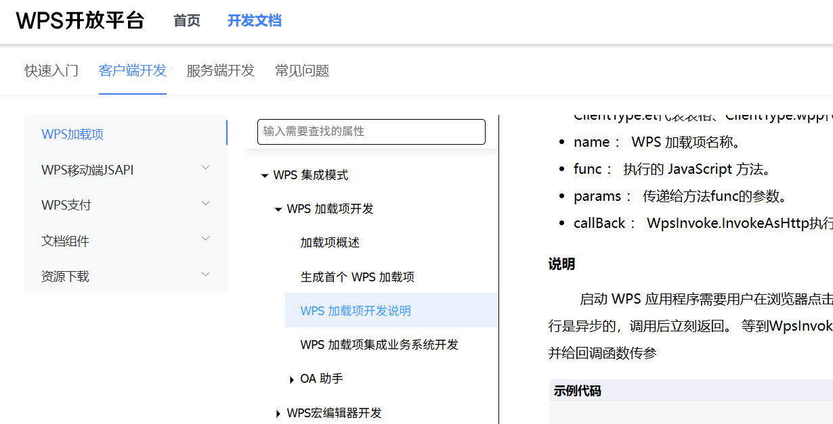
Task: Expand the 文档组件 chevron
Action: click(206, 239)
